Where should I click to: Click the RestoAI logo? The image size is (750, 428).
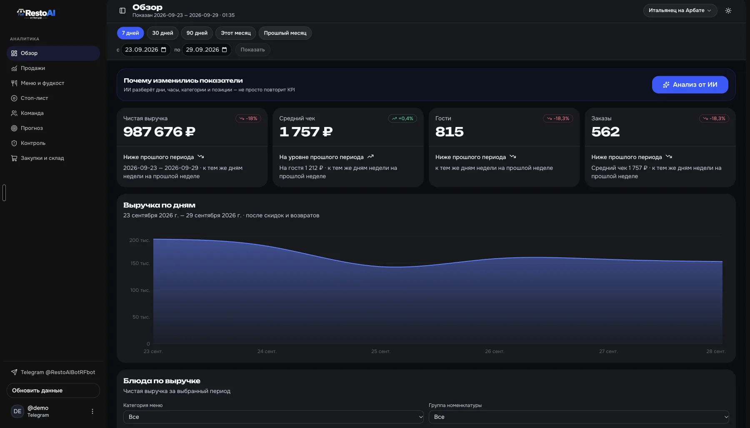click(36, 13)
